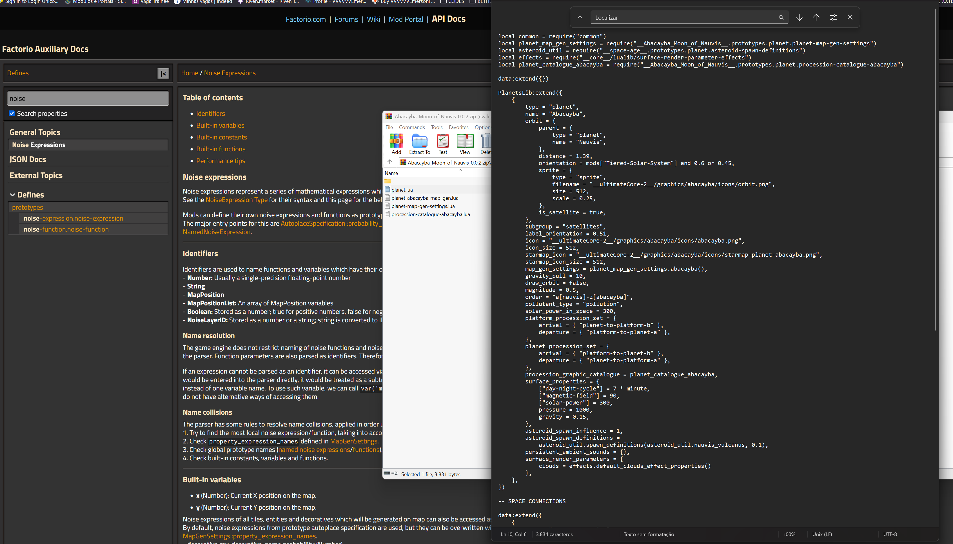The height and width of the screenshot is (544, 953).
Task: Select planet-map-gen-settings.lua file in archive
Action: click(x=423, y=206)
